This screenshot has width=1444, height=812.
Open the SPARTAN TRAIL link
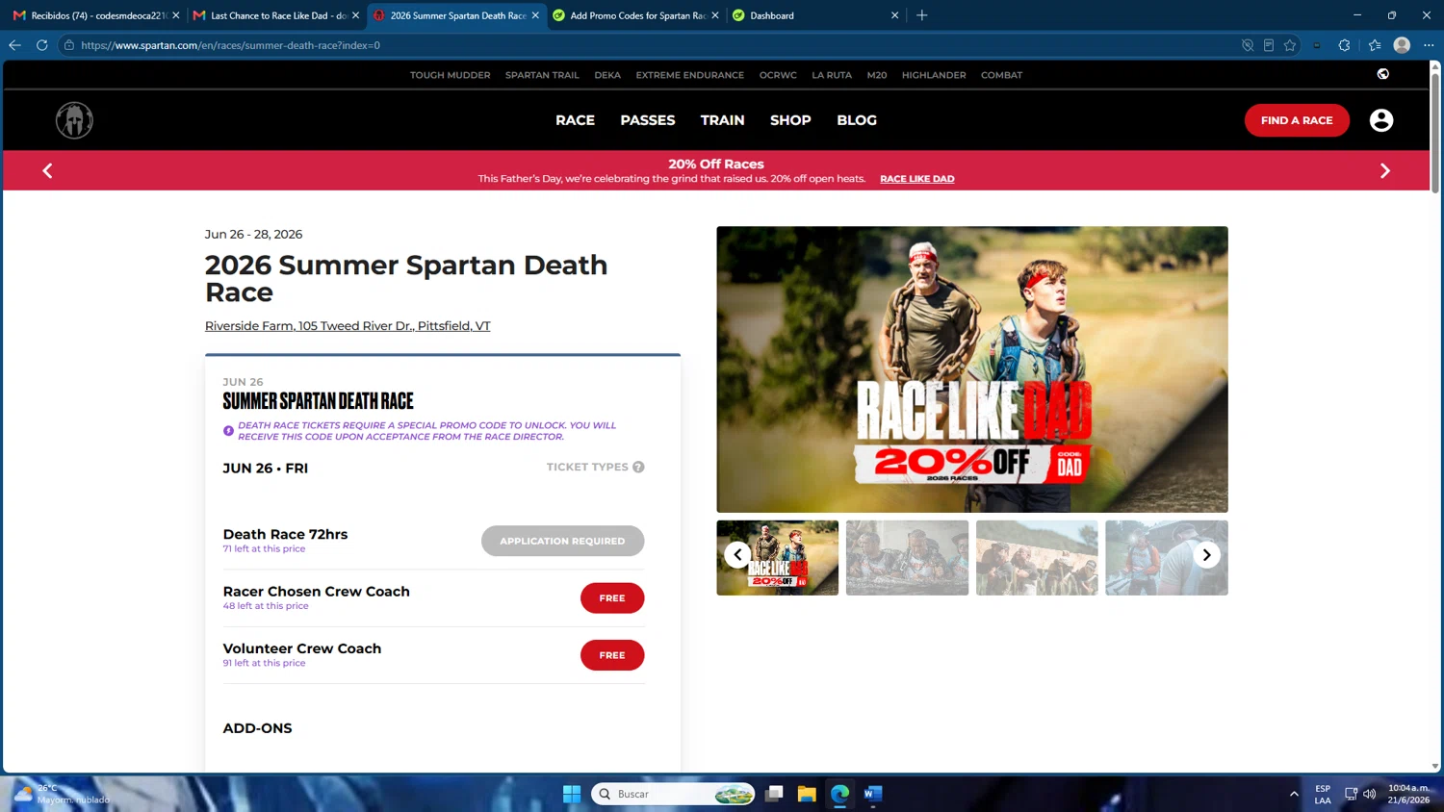[542, 75]
